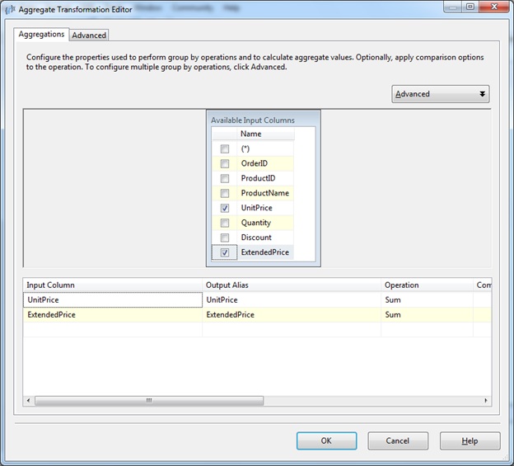514x466 pixels.
Task: Click the ProductName label in column list
Action: (265, 193)
